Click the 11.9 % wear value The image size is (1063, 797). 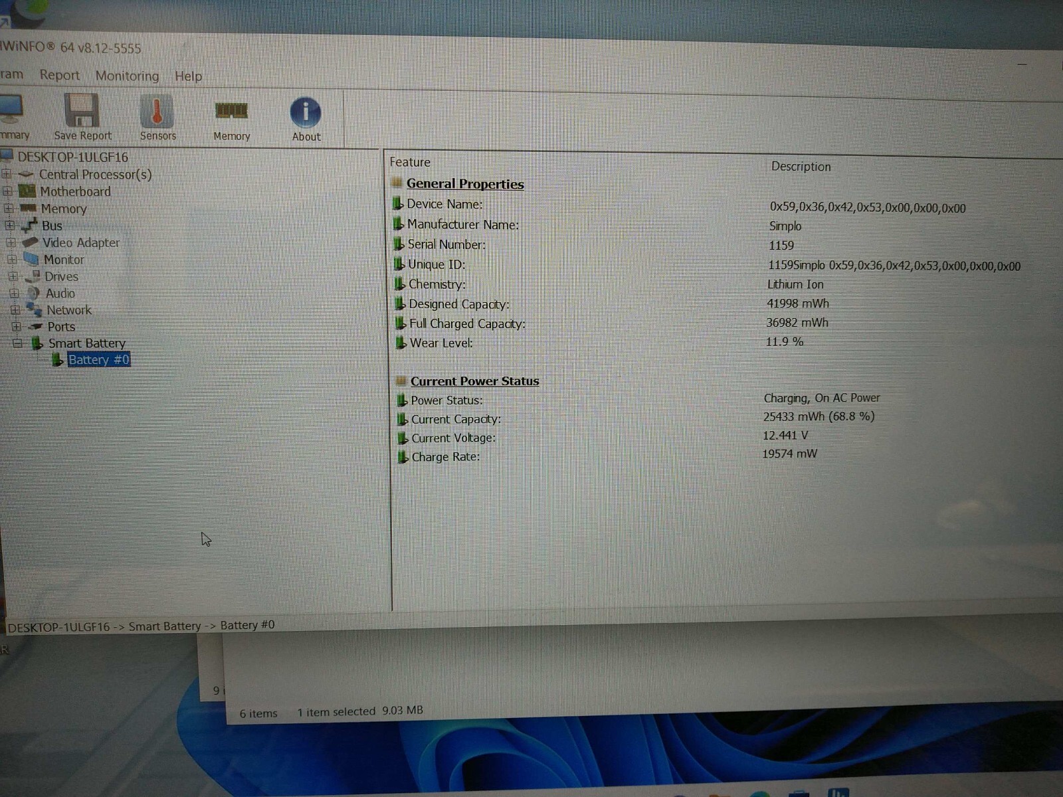[784, 341]
